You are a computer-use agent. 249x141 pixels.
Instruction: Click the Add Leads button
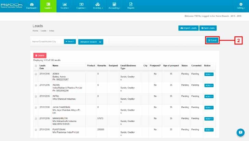coord(208,28)
